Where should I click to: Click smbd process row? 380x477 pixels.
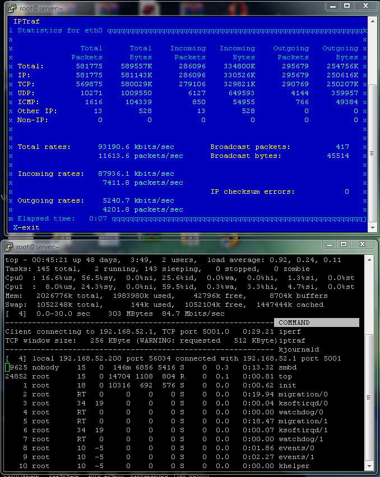click(151, 367)
